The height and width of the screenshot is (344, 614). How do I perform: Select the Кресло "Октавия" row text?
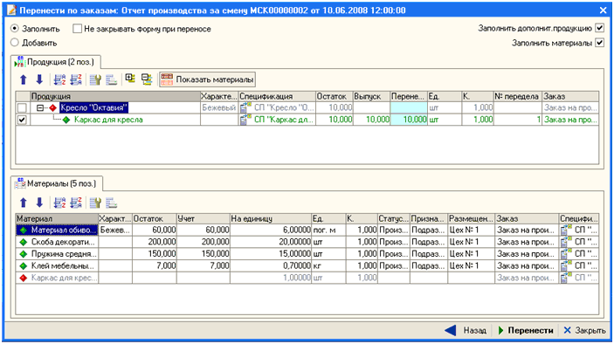click(x=93, y=107)
